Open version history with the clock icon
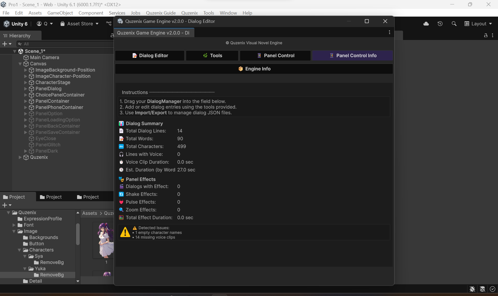Screen dimensions: 498x296 440,24
